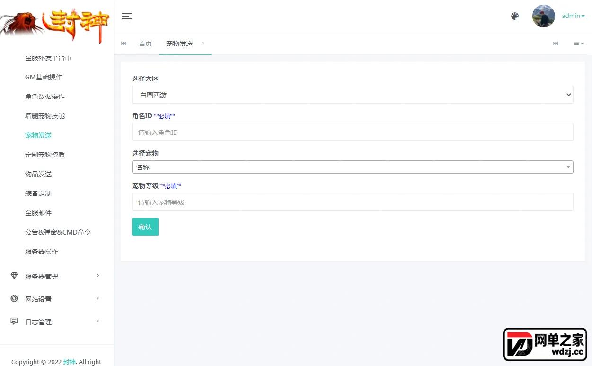
Task: Open the admin user dropdown
Action: pyautogui.click(x=573, y=16)
